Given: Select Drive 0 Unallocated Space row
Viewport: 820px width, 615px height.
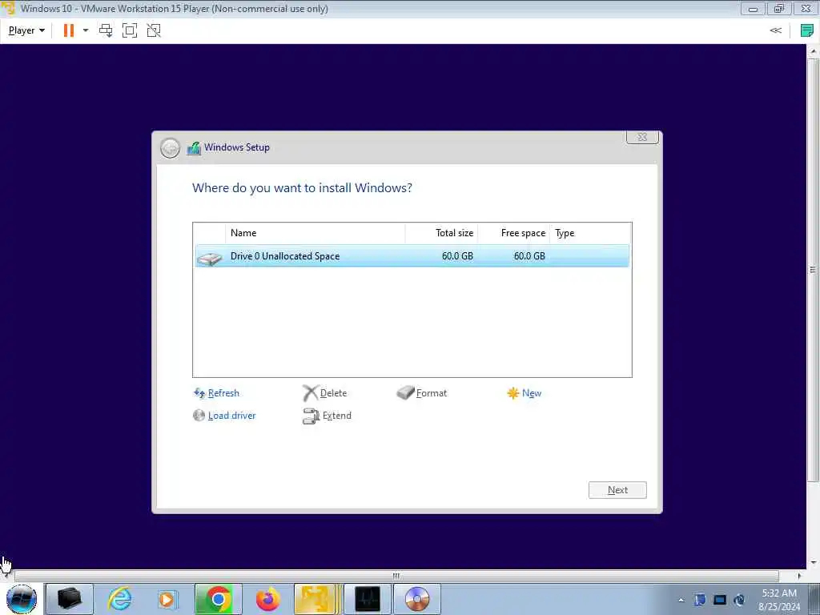Looking at the screenshot, I should [x=412, y=256].
